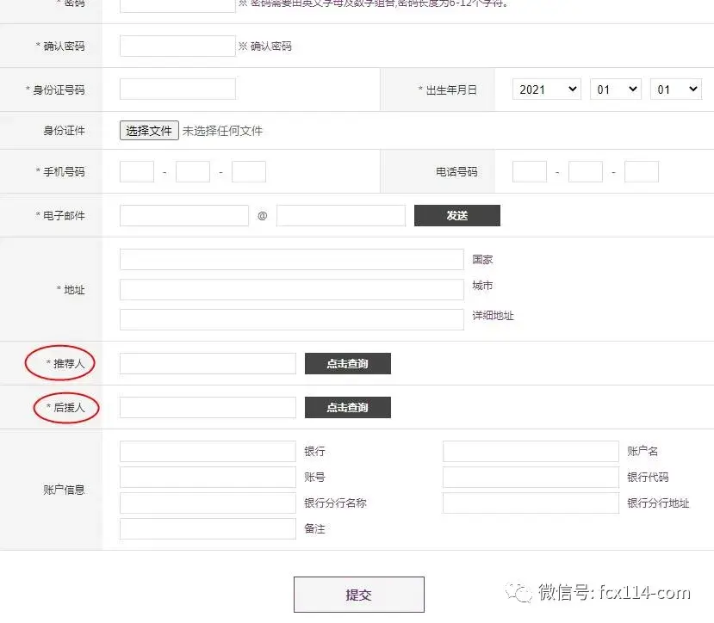
Task: Focus the 银行 account input field
Action: pyautogui.click(x=208, y=452)
